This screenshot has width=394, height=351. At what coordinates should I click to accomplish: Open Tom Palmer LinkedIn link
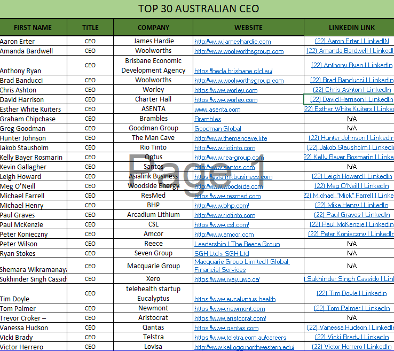[352, 308]
